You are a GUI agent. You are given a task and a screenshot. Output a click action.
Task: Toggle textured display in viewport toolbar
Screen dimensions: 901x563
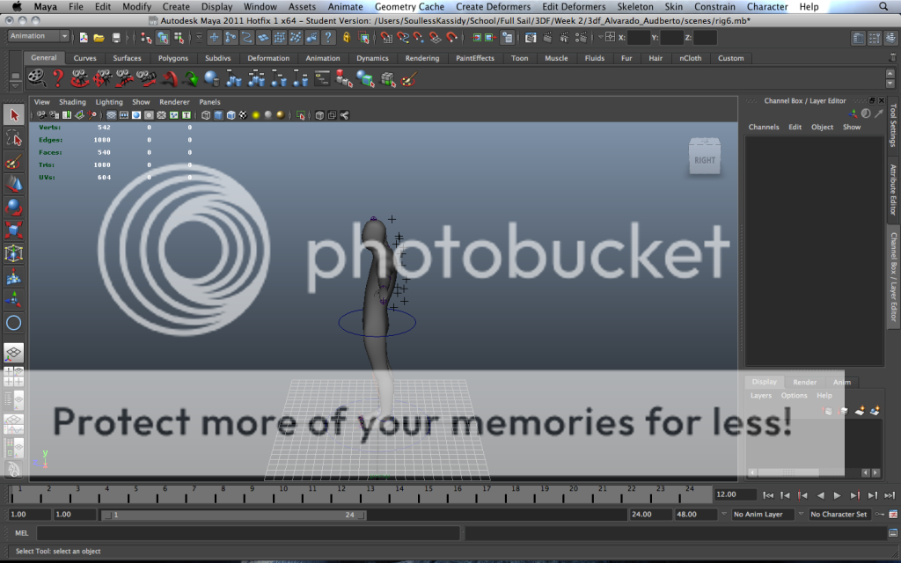point(243,115)
